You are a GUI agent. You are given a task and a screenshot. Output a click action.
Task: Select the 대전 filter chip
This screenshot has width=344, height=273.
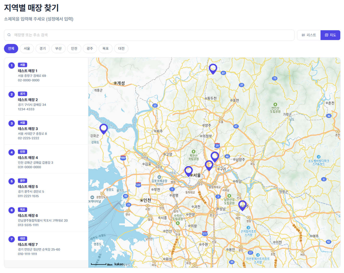pos(121,48)
